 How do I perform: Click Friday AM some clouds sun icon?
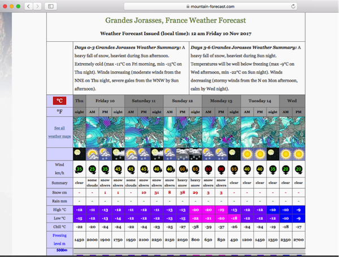[x=92, y=154]
